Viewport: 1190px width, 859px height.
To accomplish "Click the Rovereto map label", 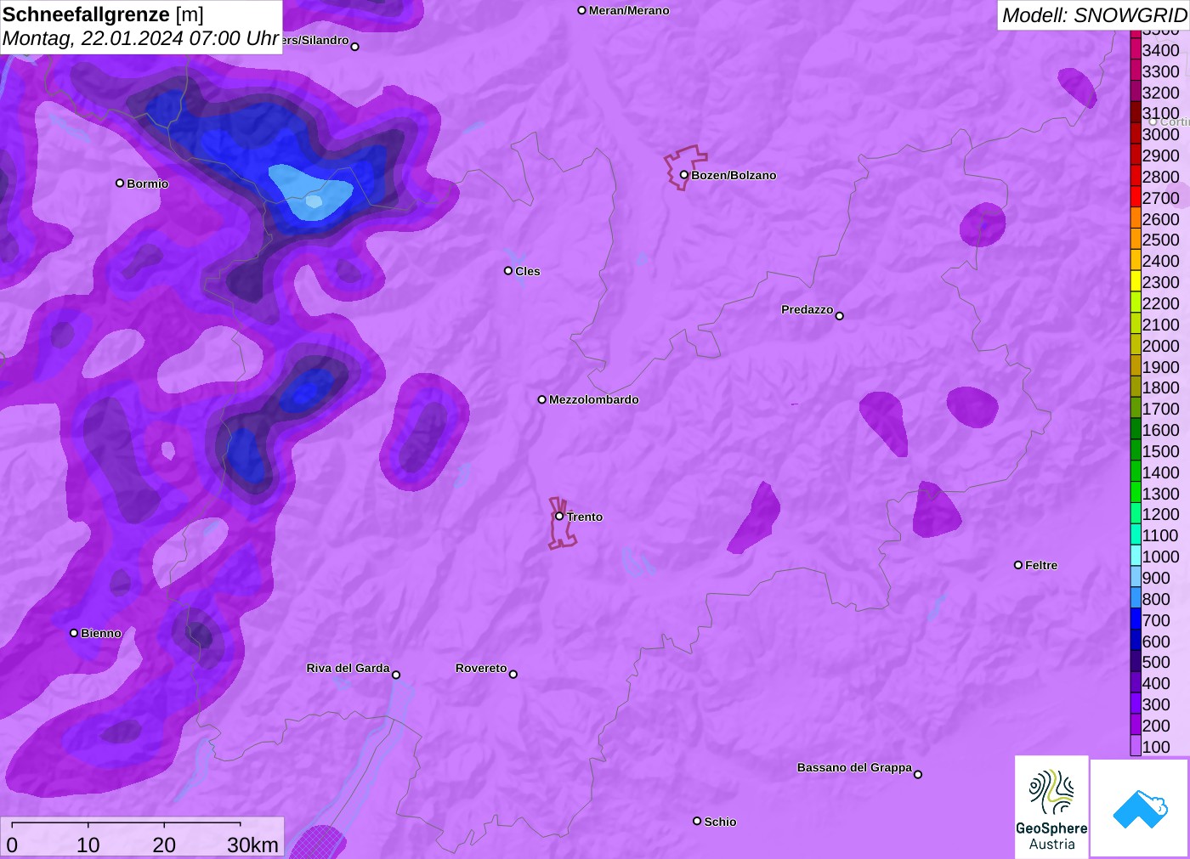I will click(481, 668).
